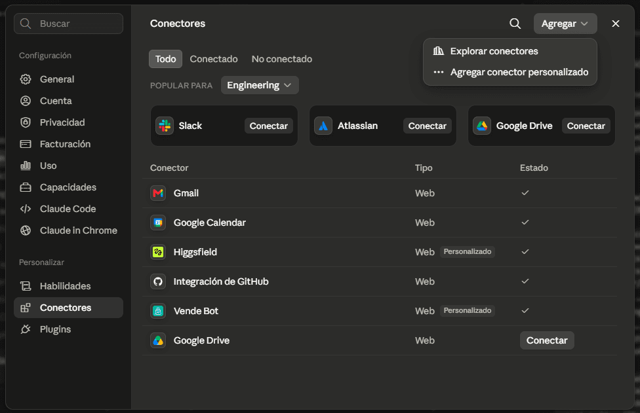Screen dimensions: 640x413
Task: Select Explorar conectores menu entry
Action: point(510,51)
